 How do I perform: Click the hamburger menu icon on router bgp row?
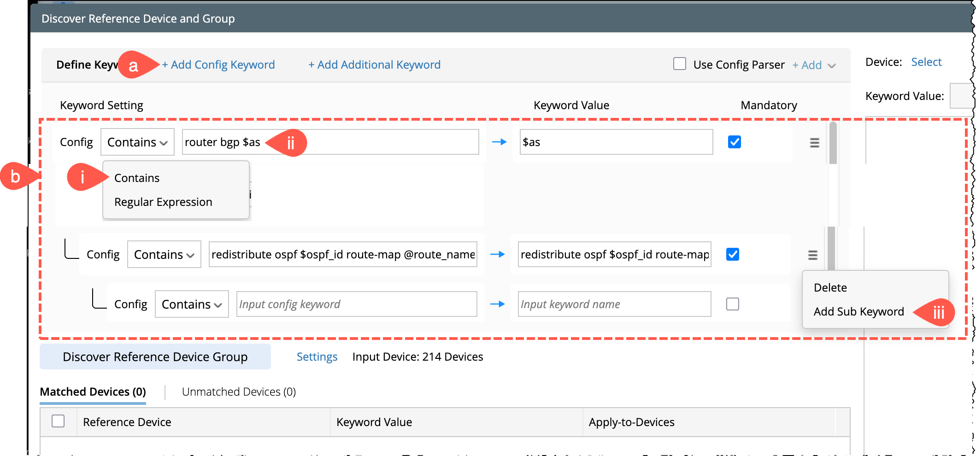(814, 143)
